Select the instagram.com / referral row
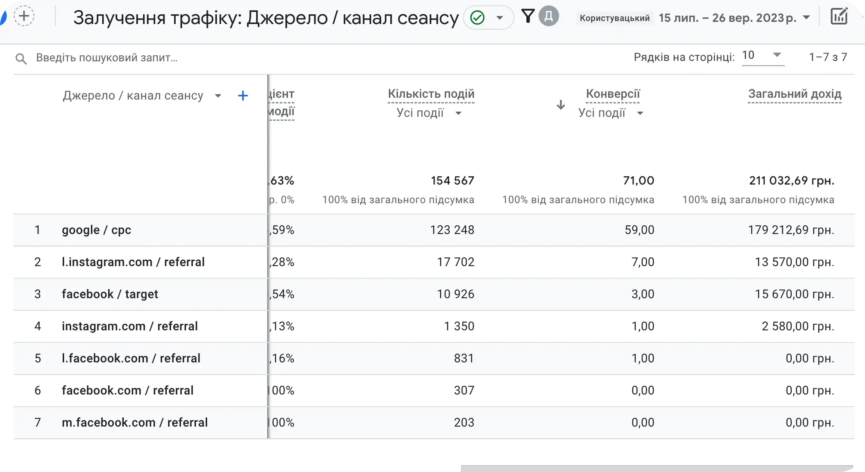 click(x=434, y=326)
